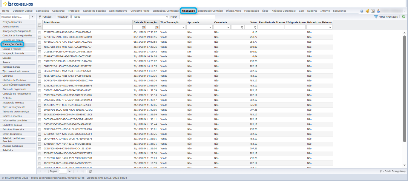This screenshot has height=181, width=408.
Task: Check the row 3775CFC6-D9A6-43C6-9DCC-A0321F52819B
Action: [x=39, y=37]
